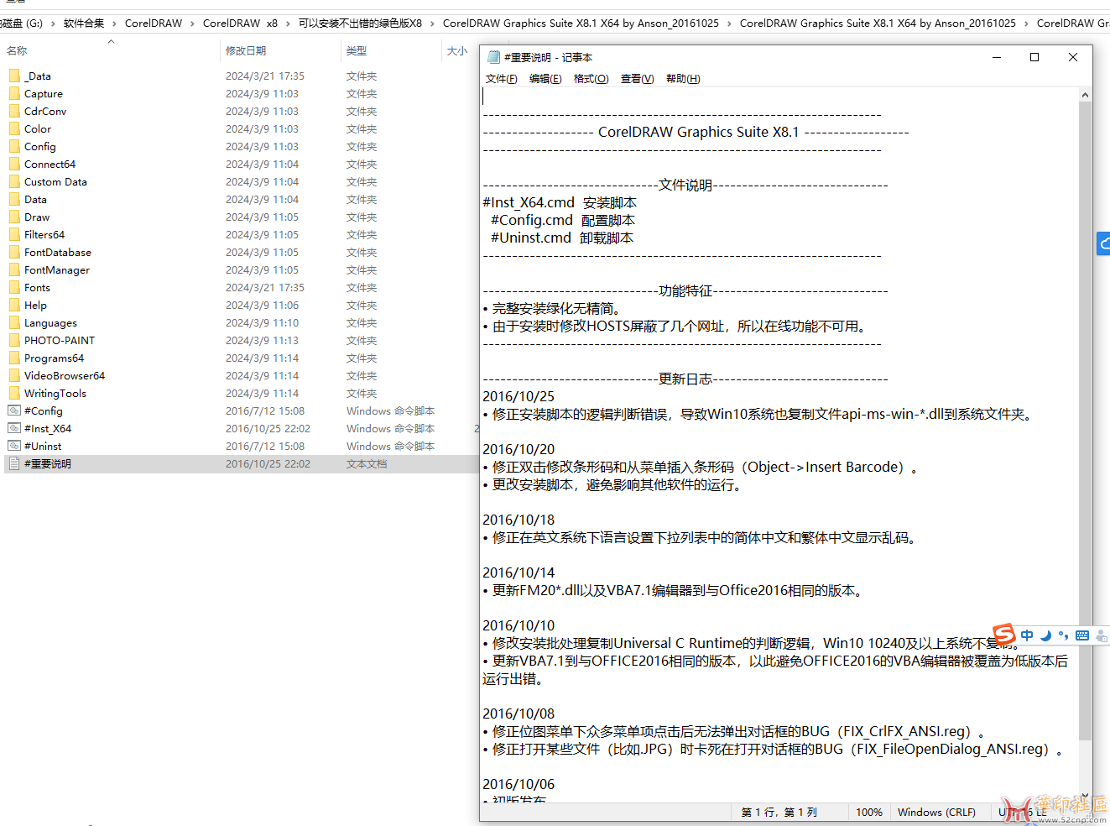The image size is (1110, 826).
Task: Select the FontManager folder icon
Action: pyautogui.click(x=14, y=269)
